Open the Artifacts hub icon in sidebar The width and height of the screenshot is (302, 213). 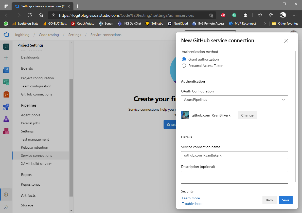coord(6,131)
